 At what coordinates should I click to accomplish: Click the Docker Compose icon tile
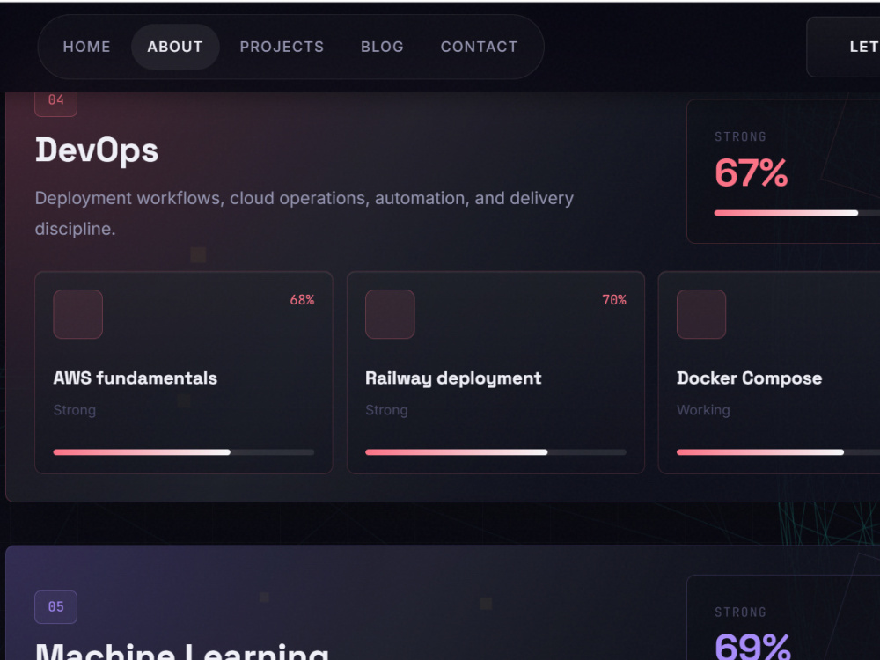coord(701,314)
